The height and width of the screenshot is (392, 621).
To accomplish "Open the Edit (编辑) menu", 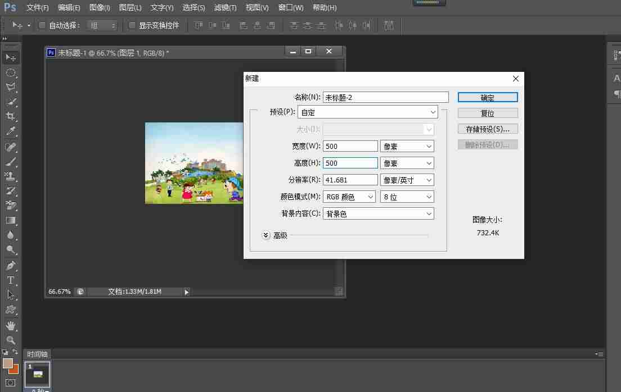I will pos(69,7).
